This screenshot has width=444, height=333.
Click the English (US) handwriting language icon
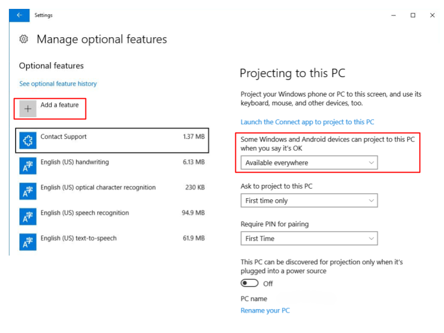point(28,167)
